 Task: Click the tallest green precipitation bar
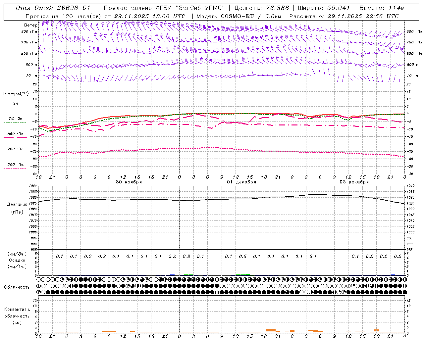point(247,274)
